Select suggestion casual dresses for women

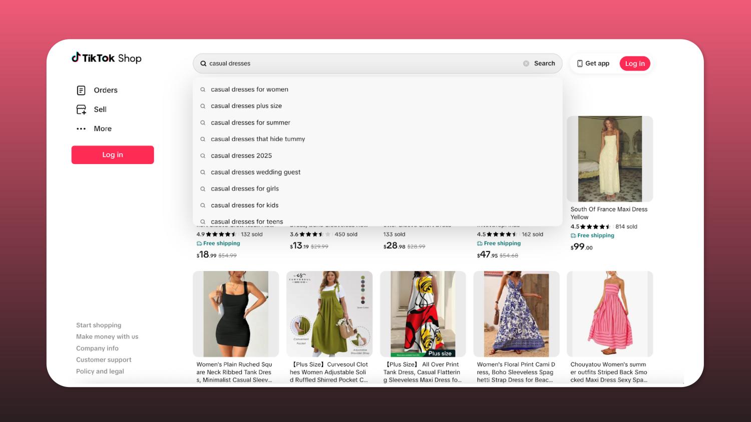[x=249, y=89]
